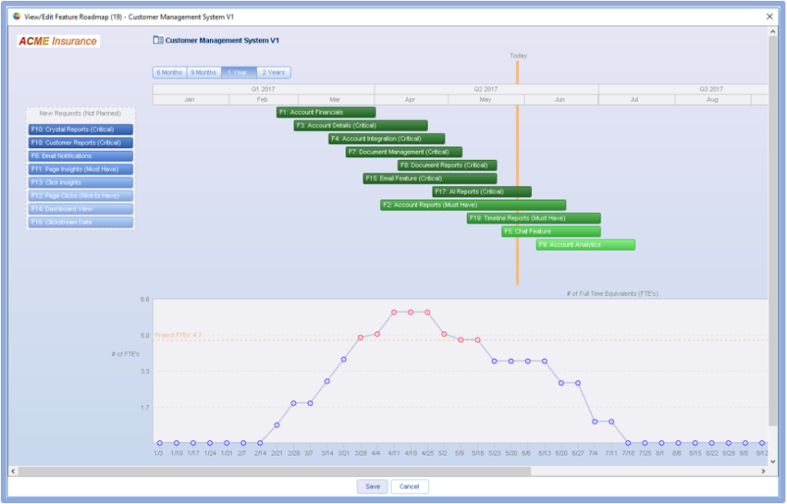Click the project icon beside Customer Management System V1
The image size is (787, 504).
click(x=157, y=40)
